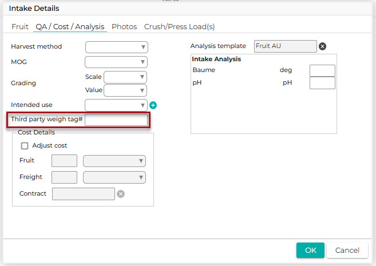
Task: Go to the Crush/Press Load(s) tab
Action: (179, 27)
